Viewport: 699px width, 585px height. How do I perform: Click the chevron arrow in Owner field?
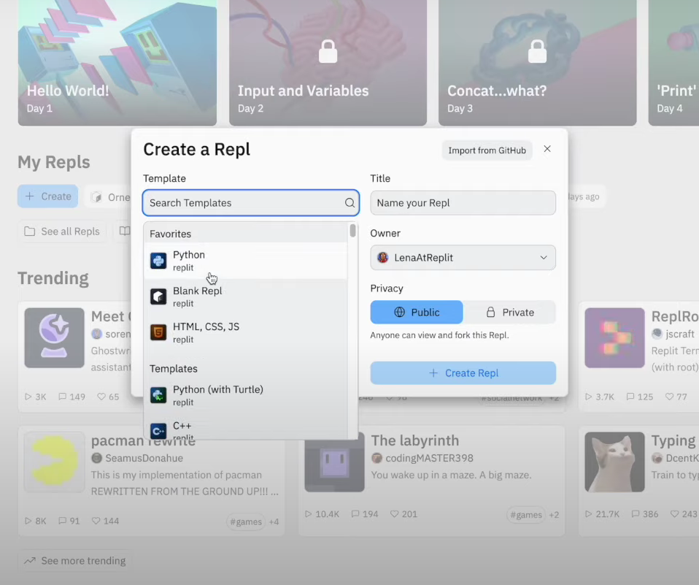(x=544, y=258)
